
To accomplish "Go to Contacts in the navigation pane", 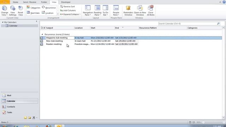I will pyautogui.click(x=20, y=107).
